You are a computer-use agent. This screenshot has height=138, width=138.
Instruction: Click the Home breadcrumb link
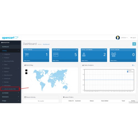(39, 44)
